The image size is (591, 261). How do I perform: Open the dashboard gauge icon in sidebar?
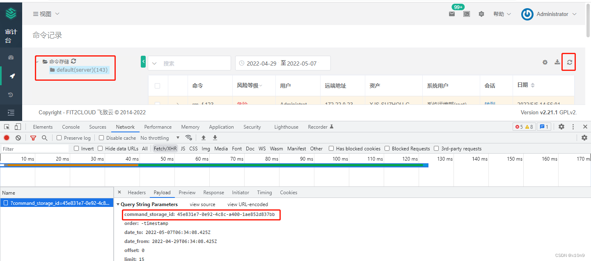11,57
